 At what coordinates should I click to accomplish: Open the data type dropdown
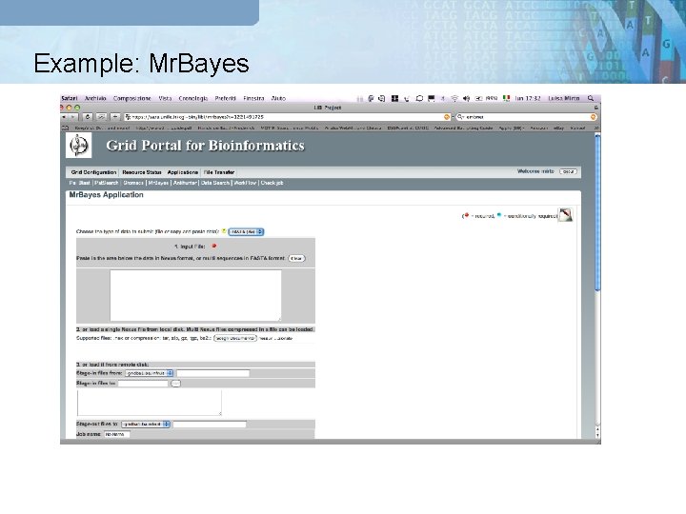pyautogui.click(x=246, y=231)
